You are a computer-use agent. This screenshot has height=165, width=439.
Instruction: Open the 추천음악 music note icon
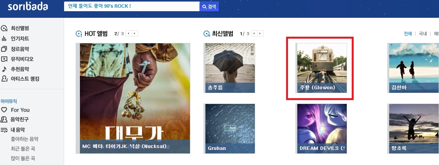coord(4,69)
